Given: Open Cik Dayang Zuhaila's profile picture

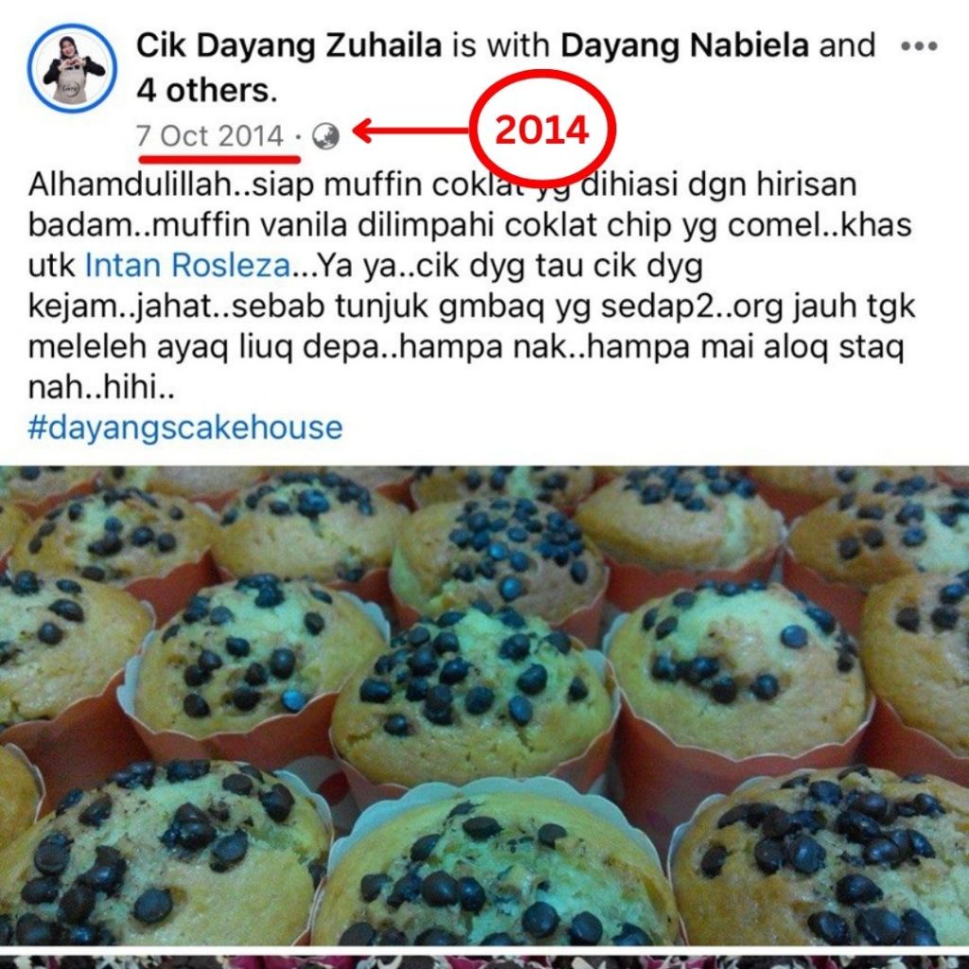Looking at the screenshot, I should pyautogui.click(x=72, y=68).
